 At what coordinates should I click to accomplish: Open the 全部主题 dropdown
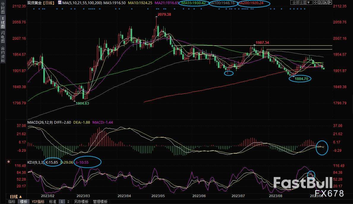(x=301, y=3)
